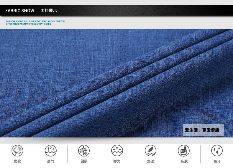Click the 弹力 label
Image resolution: width=233 pixels, height=168 pixels.
(x=117, y=161)
